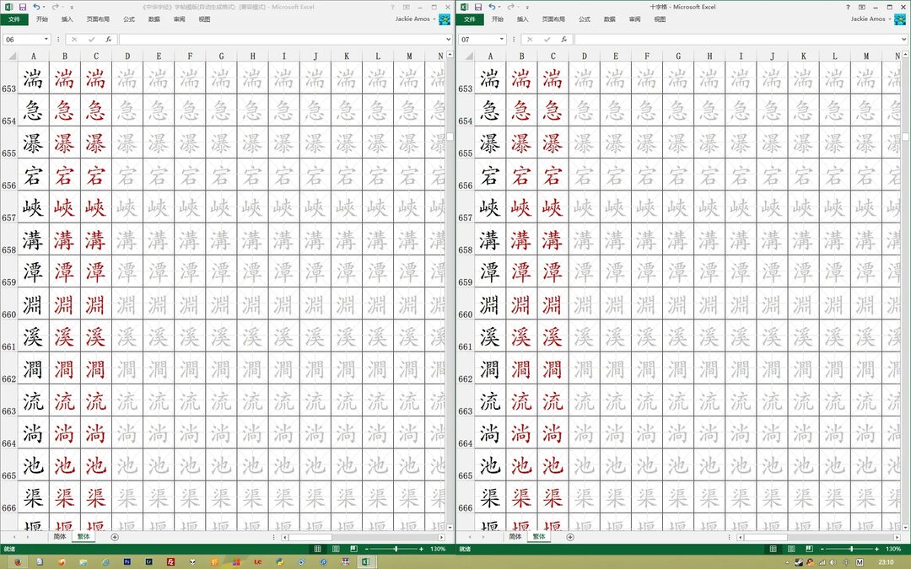Select Normal view in right window status bar
This screenshot has width=911, height=569.
[773, 549]
